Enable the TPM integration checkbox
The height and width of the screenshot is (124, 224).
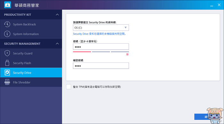tap(68, 87)
